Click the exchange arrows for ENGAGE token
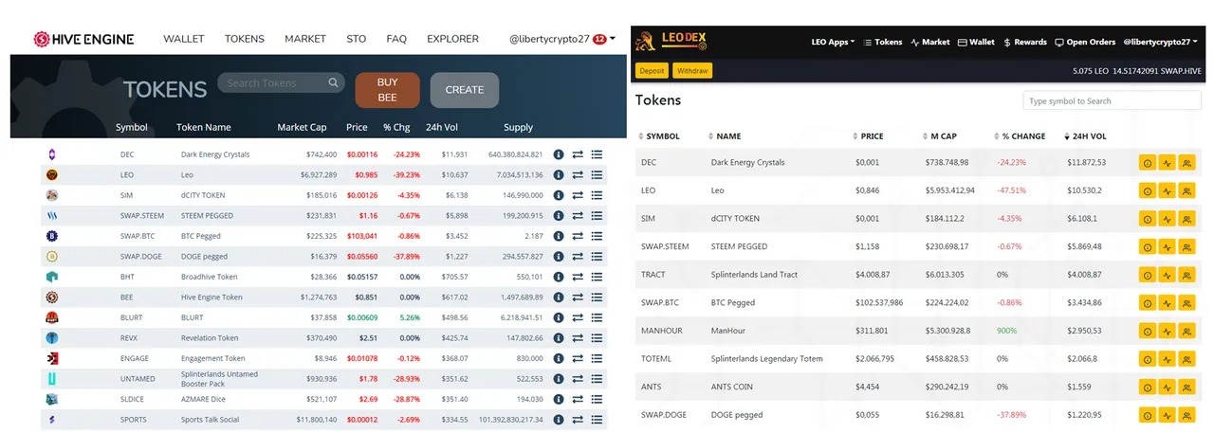Viewport: 1214px width, 433px height. pos(578,358)
